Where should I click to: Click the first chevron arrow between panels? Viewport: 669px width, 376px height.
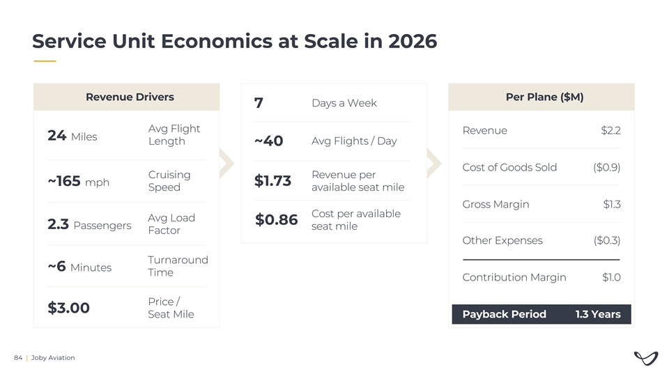coord(227,163)
